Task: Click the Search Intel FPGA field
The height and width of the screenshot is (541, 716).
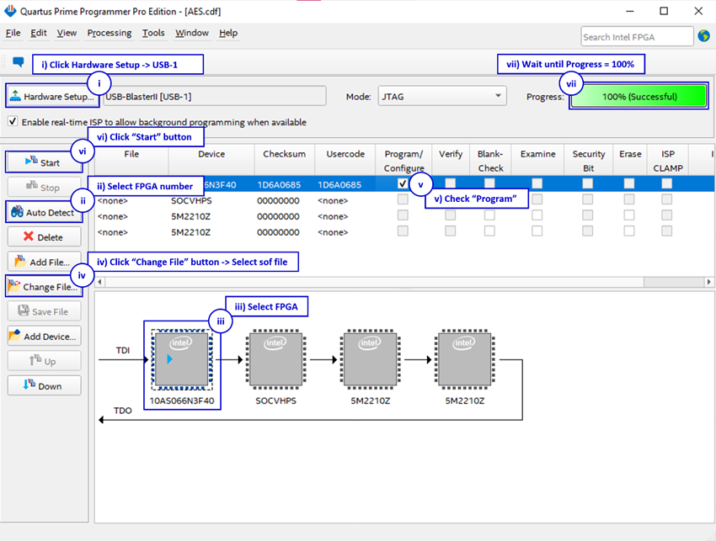Action: click(x=637, y=36)
